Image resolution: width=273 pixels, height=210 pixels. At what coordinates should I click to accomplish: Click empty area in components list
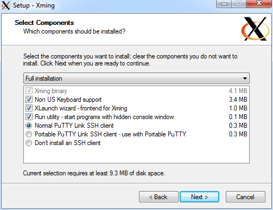tap(136, 154)
